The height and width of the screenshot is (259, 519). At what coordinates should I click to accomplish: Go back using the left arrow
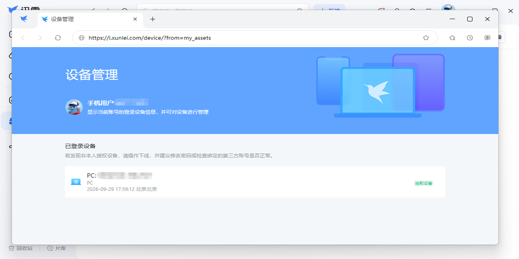(x=23, y=38)
